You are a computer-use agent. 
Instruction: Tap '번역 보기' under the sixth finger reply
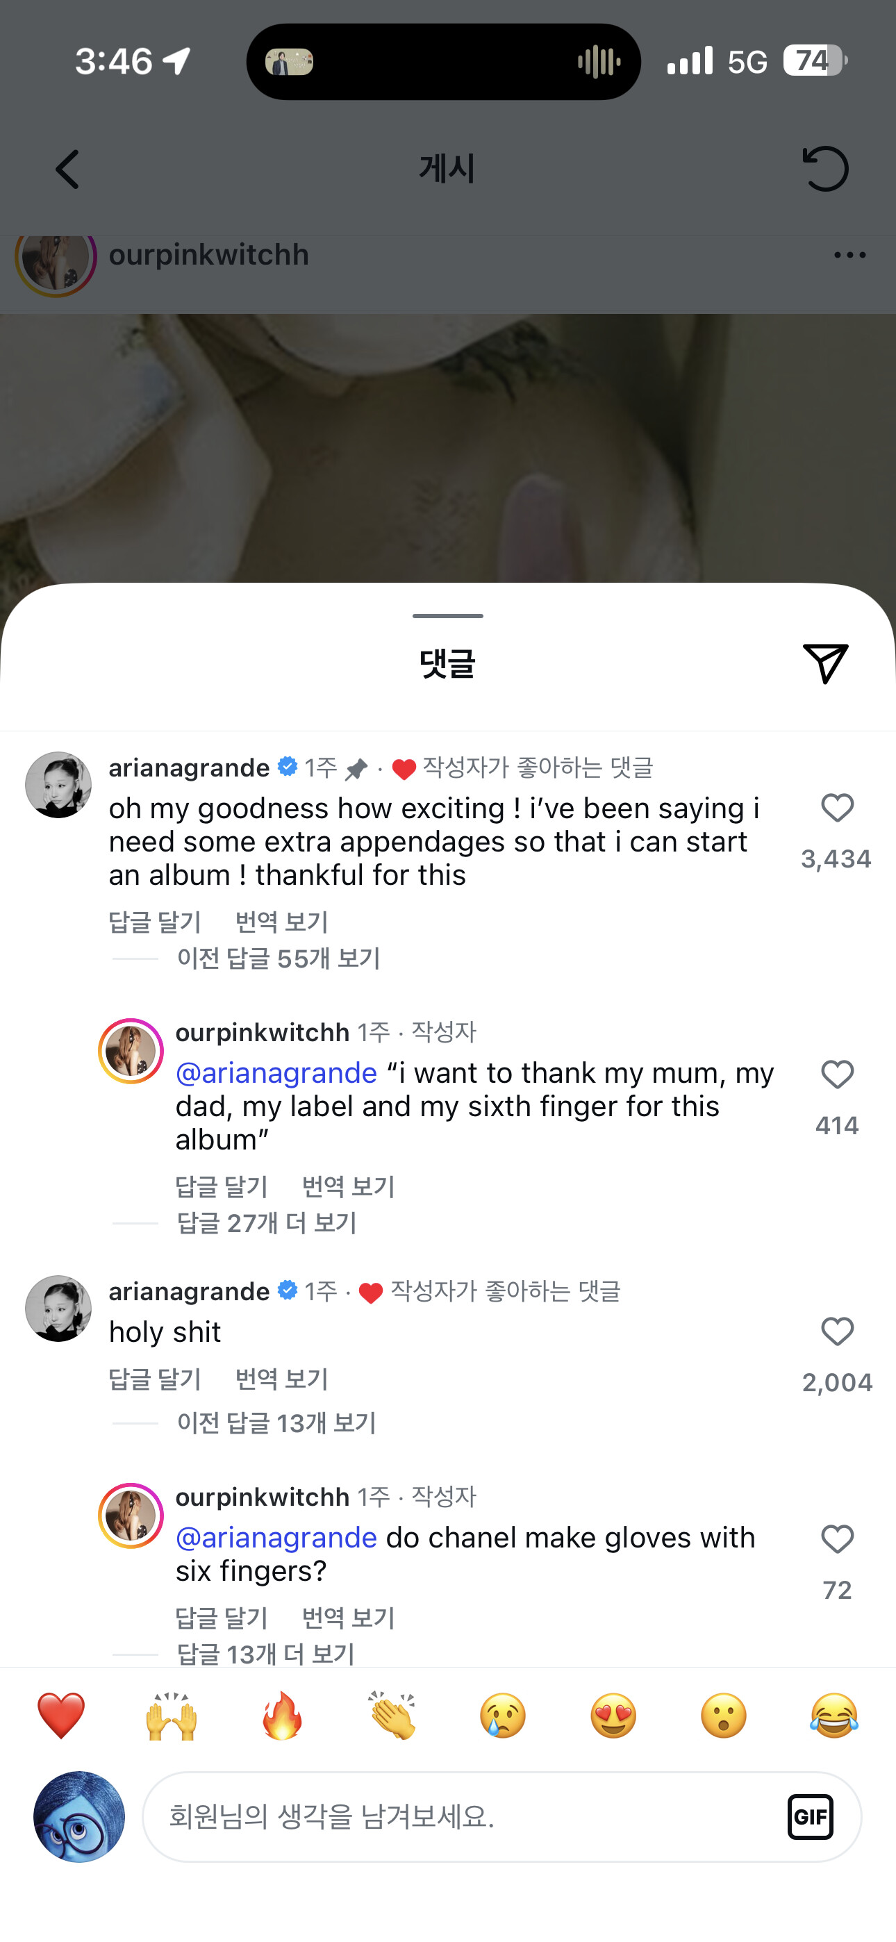(x=348, y=1186)
